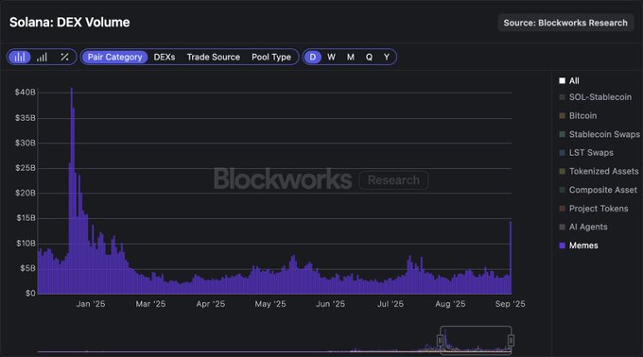Grab the right range selector handle
The height and width of the screenshot is (357, 643).
(511, 340)
